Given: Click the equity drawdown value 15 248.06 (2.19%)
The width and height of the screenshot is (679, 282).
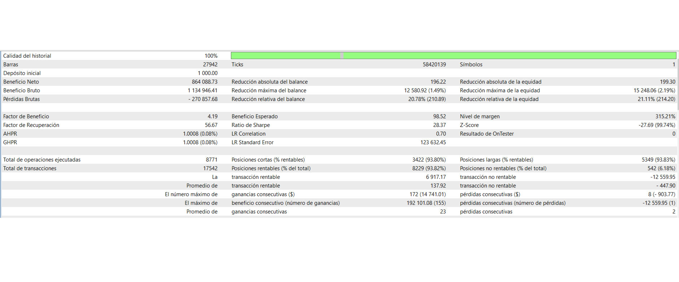Looking at the screenshot, I should point(654,91).
